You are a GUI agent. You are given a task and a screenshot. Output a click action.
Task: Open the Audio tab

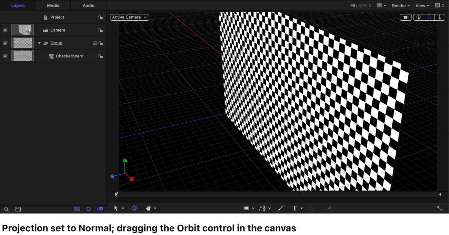(x=89, y=6)
